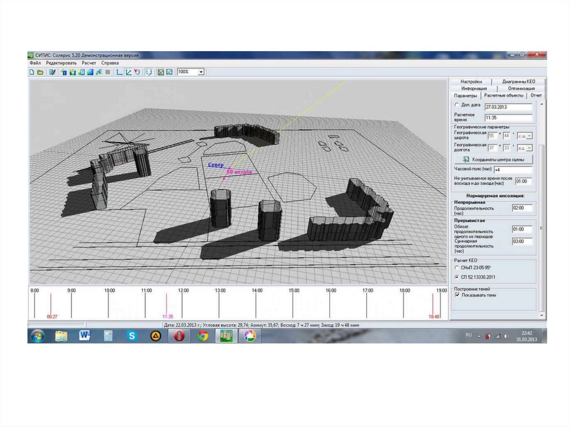The width and height of the screenshot is (570, 427).
Task: Click the axes plot icon with diagonal line
Action: coord(128,72)
